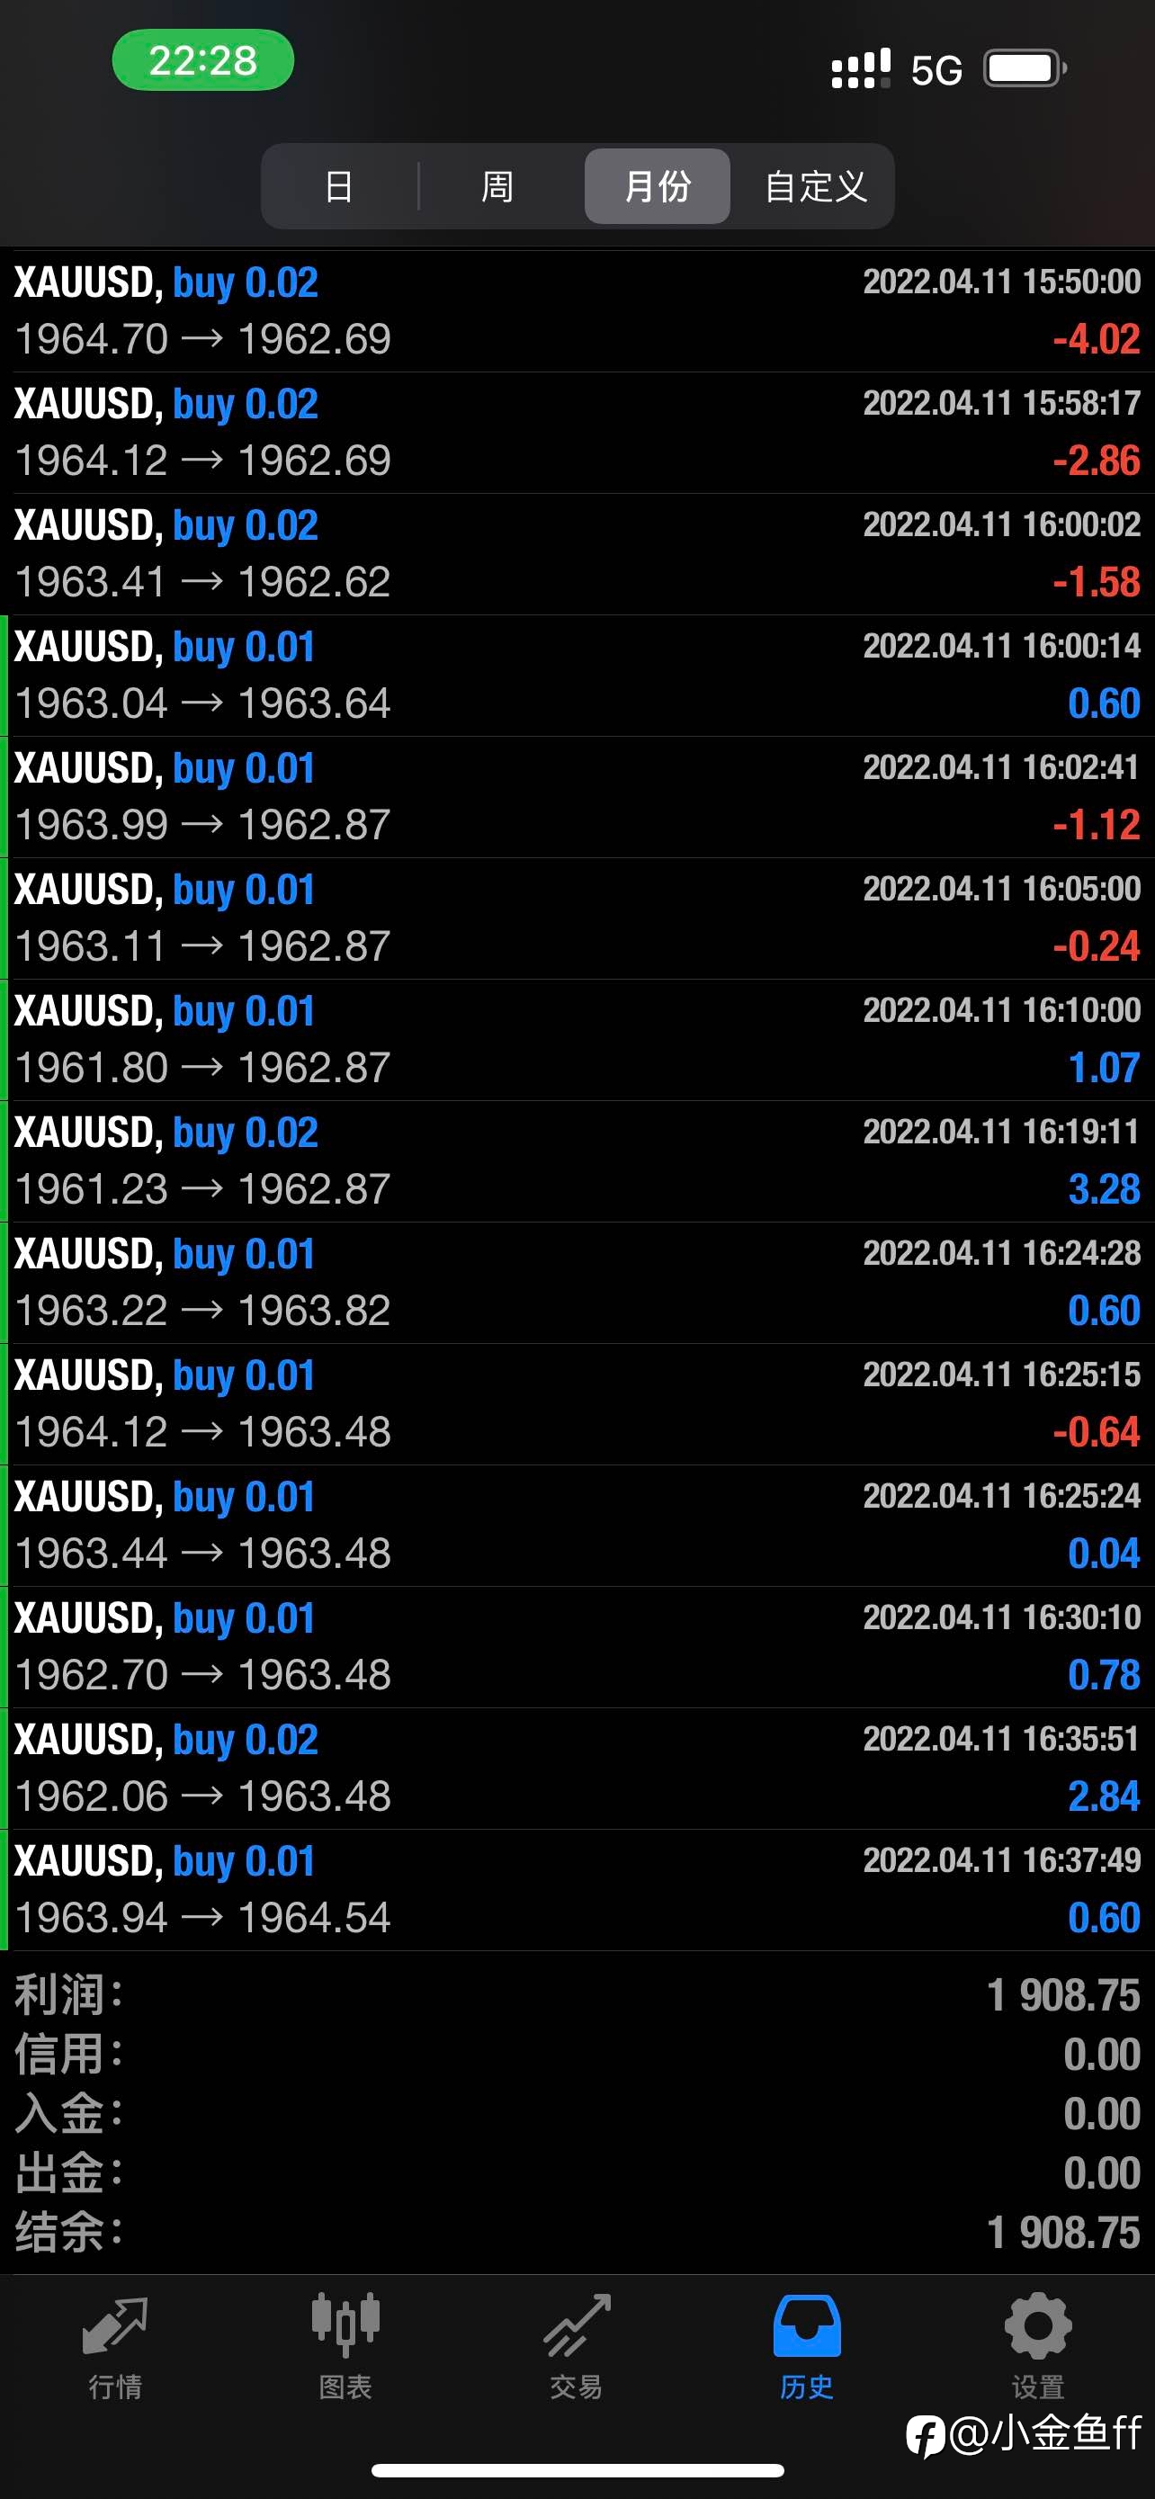Tap the 2022.04.11 16:37:49 timestamp

click(x=1002, y=1859)
